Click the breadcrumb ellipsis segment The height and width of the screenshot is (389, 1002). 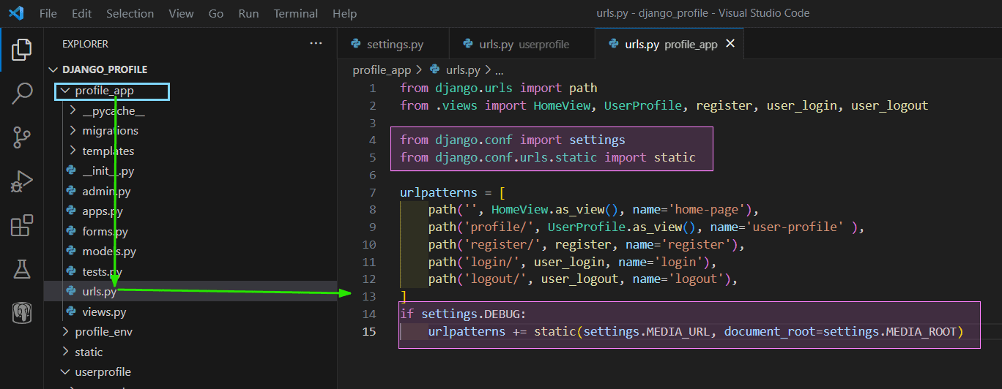[500, 70]
